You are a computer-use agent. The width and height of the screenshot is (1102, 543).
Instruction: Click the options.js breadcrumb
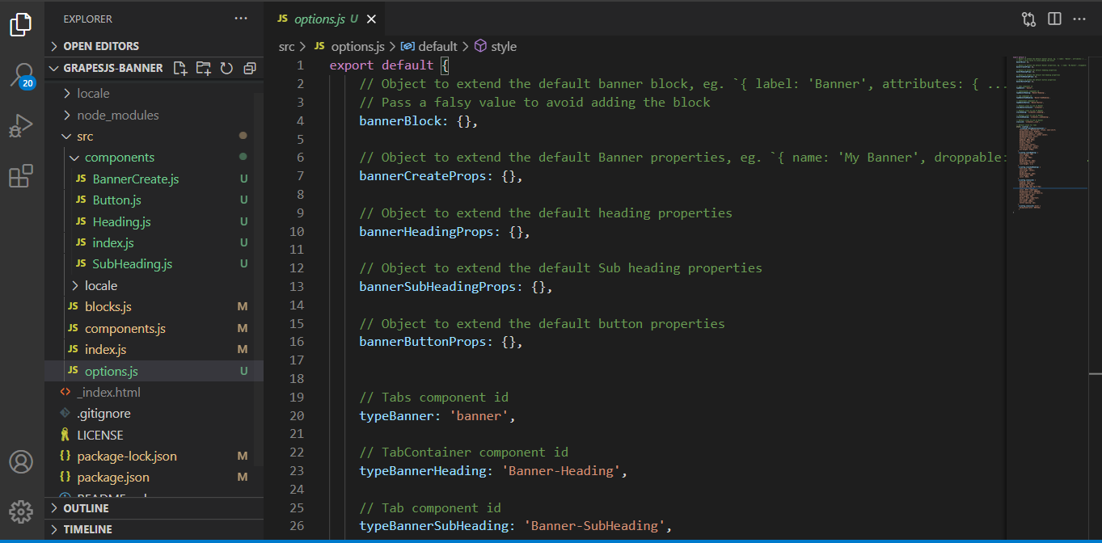tap(350, 47)
